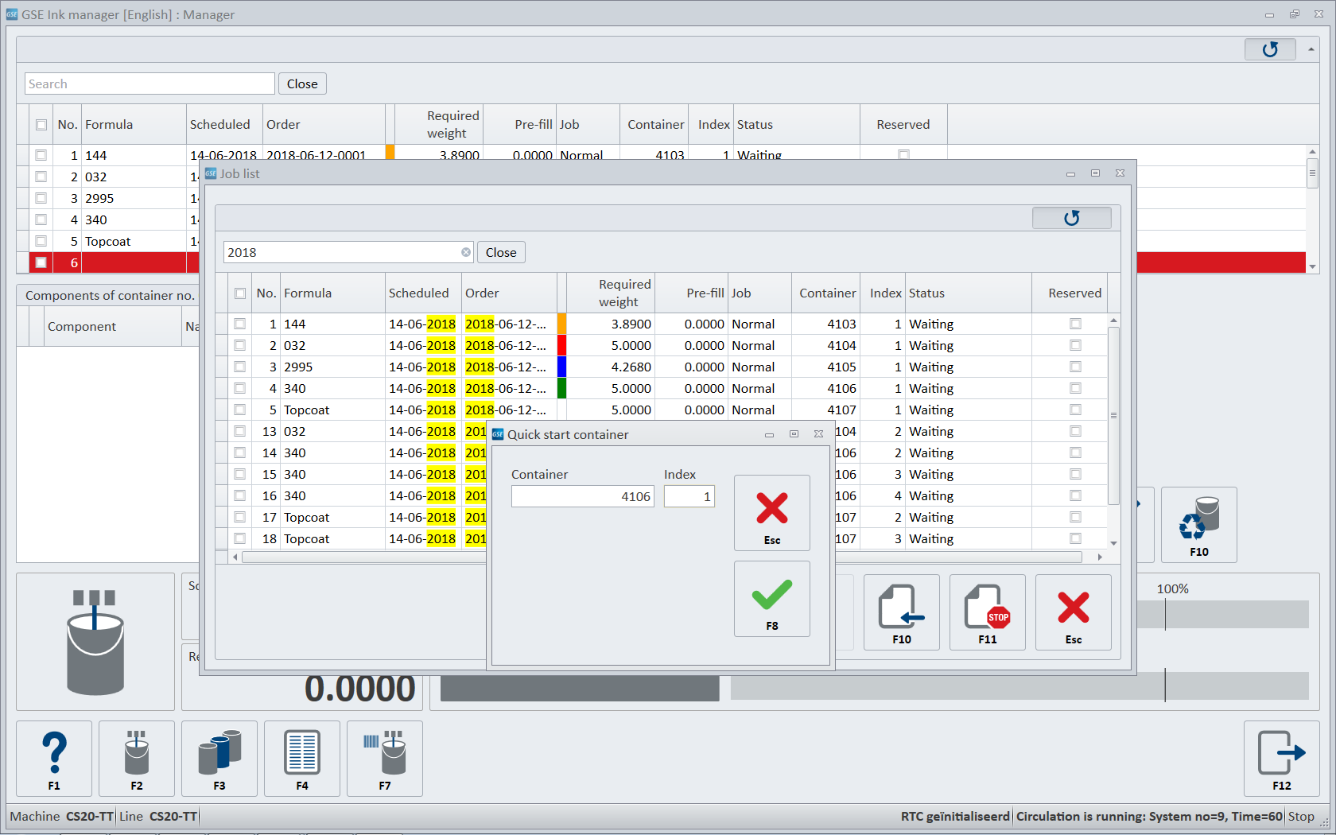Screen dimensions: 1336x835
Task: Click the F12 exit arrow icon
Action: (x=1282, y=759)
